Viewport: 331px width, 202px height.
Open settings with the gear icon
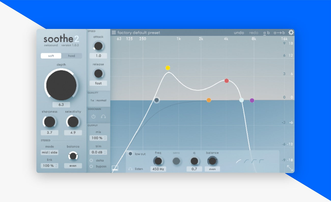(x=291, y=32)
